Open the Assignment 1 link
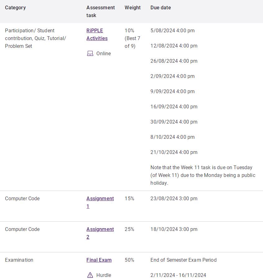The width and height of the screenshot is (263, 280). 100,202
